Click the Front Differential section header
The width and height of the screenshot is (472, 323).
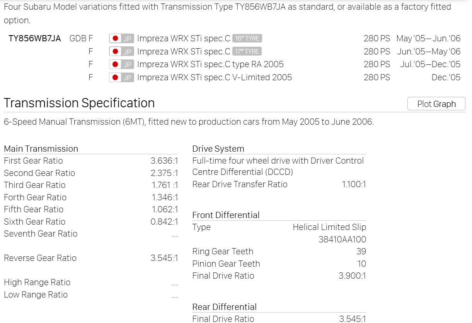click(226, 215)
